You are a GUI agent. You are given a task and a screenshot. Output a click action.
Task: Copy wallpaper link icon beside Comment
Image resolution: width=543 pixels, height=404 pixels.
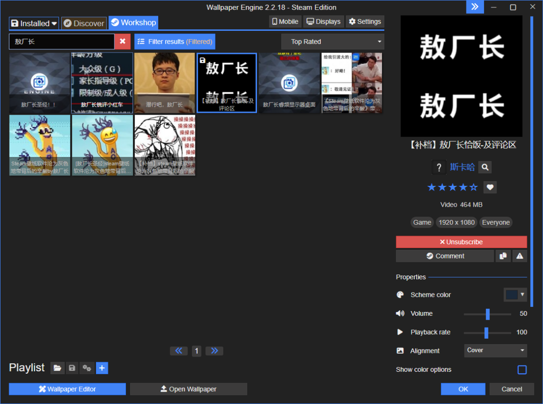[503, 256]
